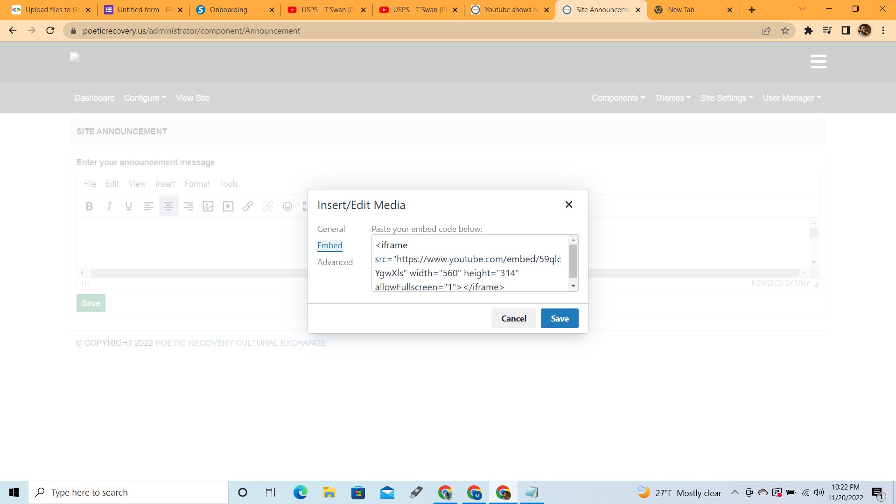Toggle Bold formatting in editor toolbar

coord(89,206)
